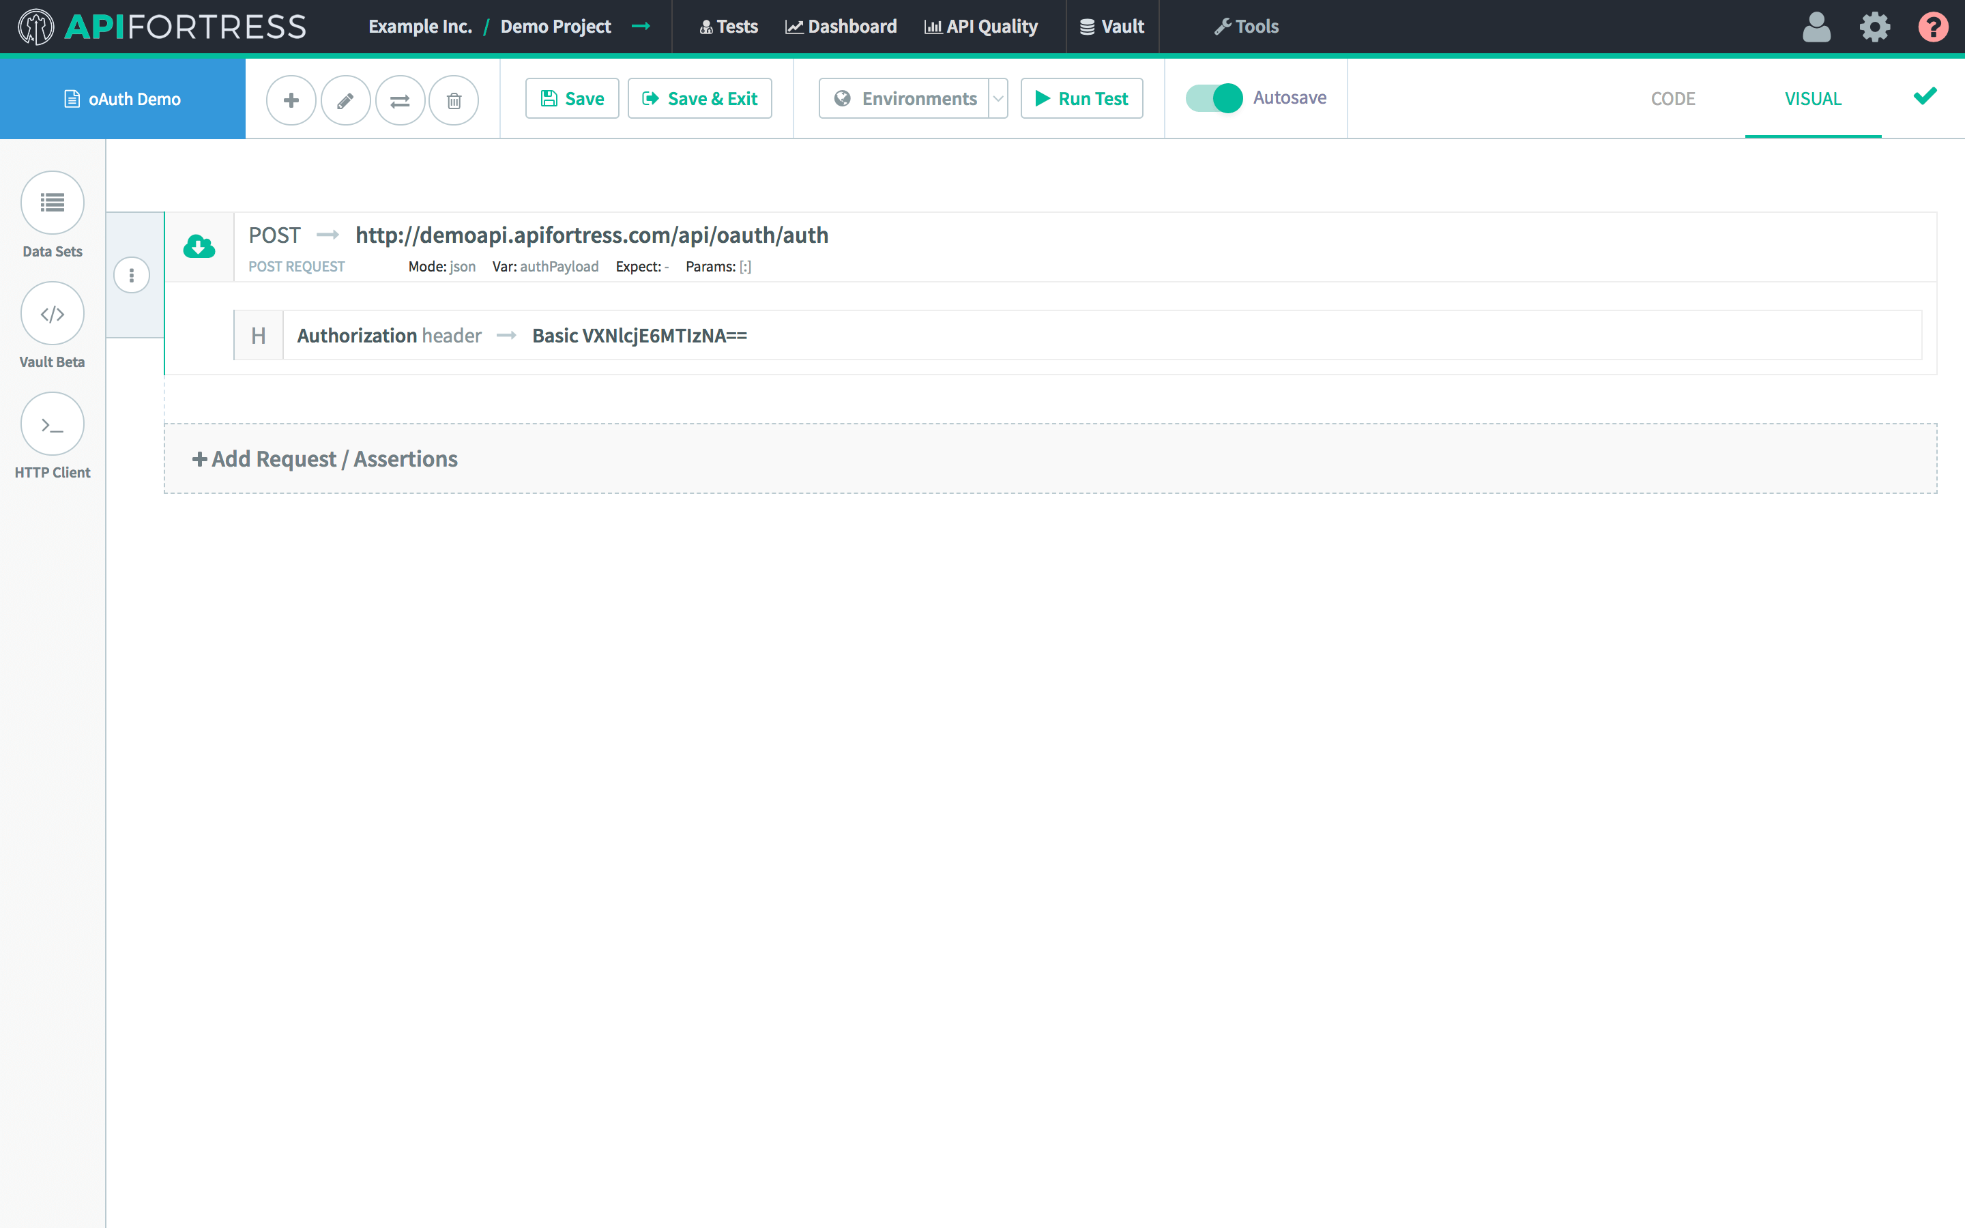
Task: Expand project switcher arrow next to Demo Project
Action: (641, 27)
